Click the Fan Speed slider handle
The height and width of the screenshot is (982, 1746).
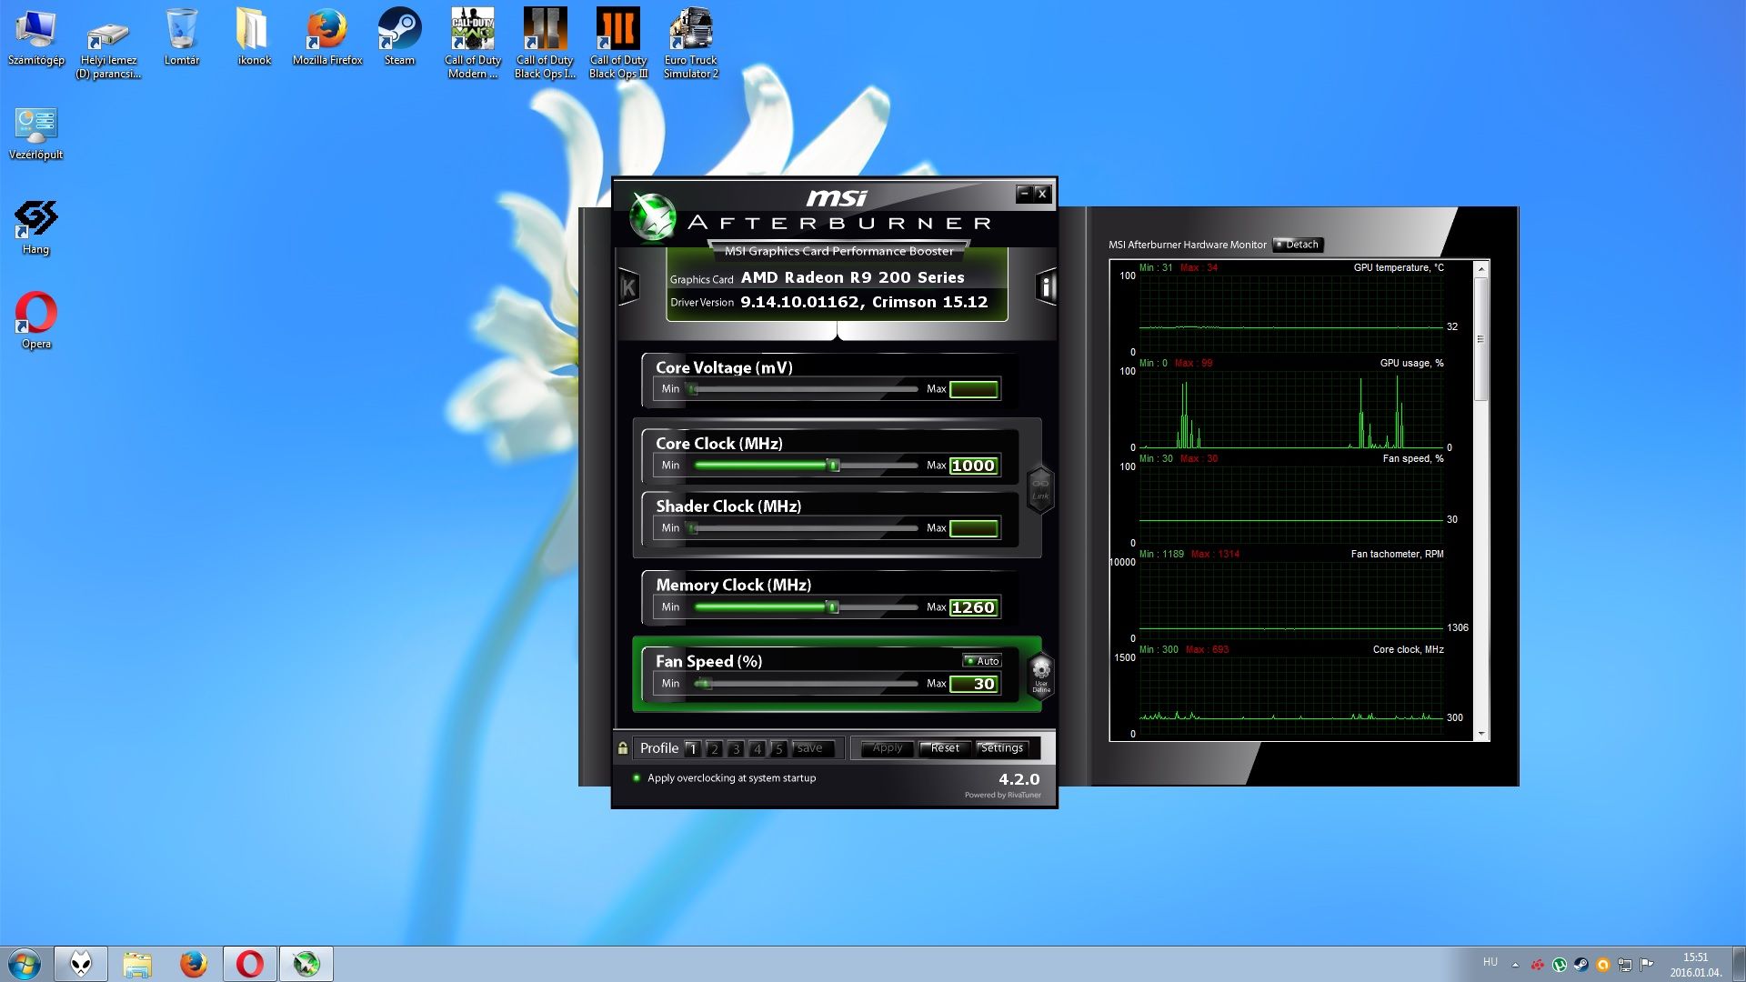point(704,684)
